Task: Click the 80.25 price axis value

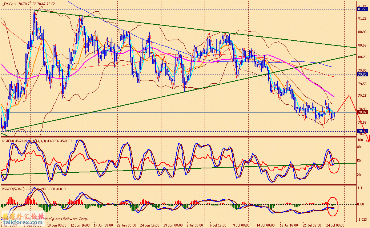Action: [x=362, y=57]
